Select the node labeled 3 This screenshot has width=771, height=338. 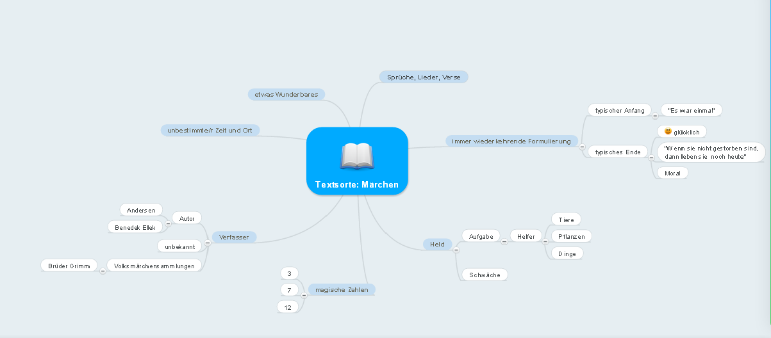(x=290, y=273)
